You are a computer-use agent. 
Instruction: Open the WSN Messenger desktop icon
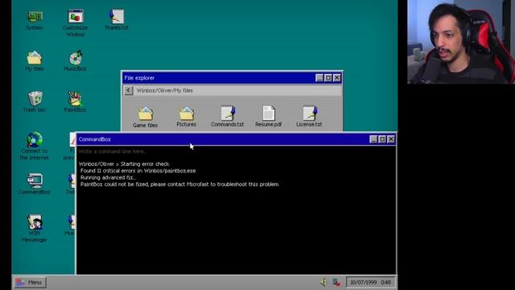[34, 228]
